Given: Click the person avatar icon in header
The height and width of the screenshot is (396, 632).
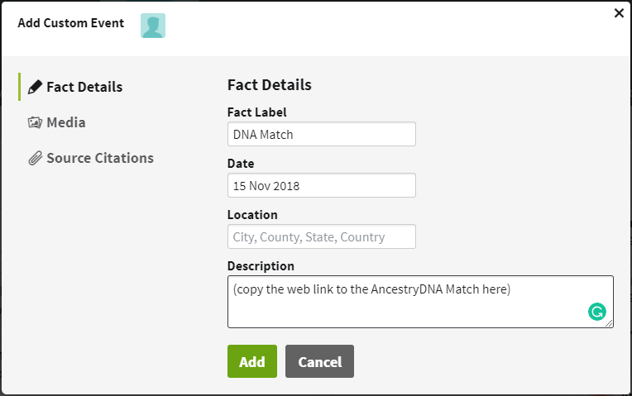Looking at the screenshot, I should coord(153,26).
